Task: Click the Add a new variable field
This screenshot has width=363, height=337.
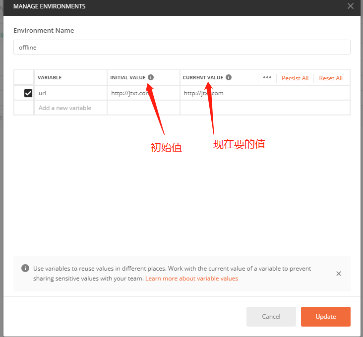Action: pos(70,108)
